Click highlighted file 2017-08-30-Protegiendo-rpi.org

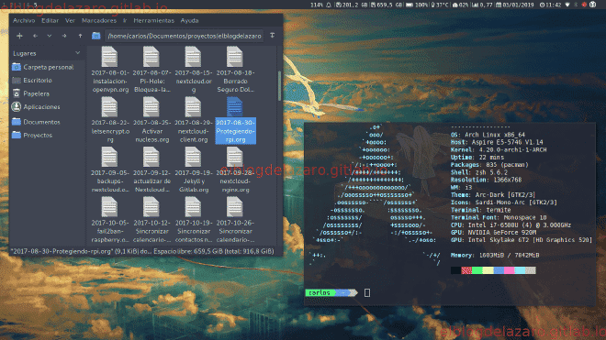click(235, 120)
